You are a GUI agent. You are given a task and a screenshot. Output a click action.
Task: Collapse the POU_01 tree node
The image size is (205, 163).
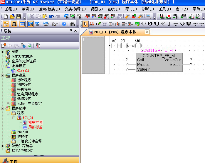click(13, 118)
